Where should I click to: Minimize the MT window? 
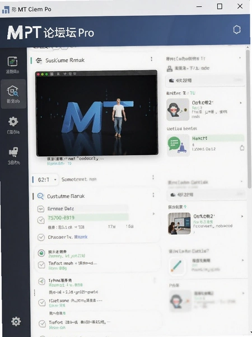tap(199, 7)
